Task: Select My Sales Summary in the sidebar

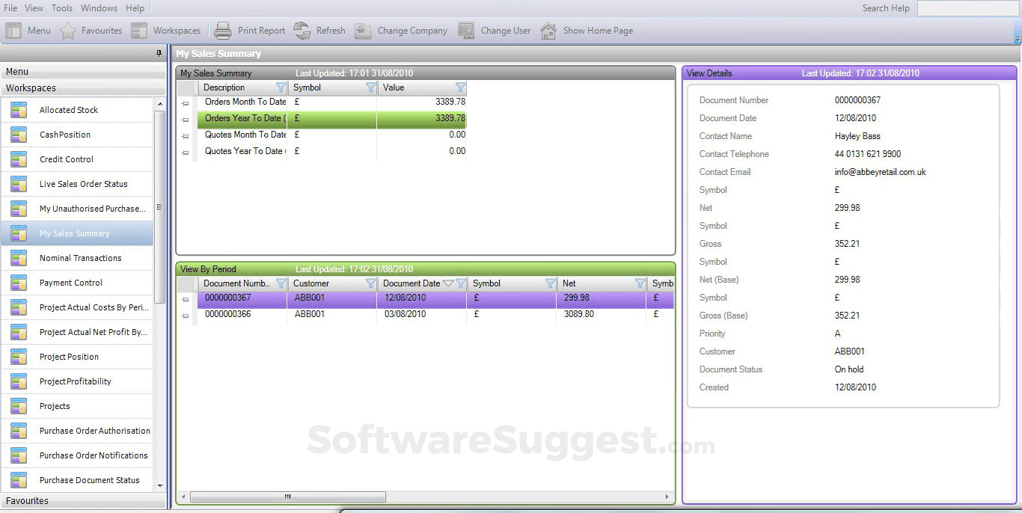Action: click(x=75, y=233)
